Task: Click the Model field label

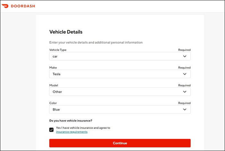Action: click(x=54, y=85)
